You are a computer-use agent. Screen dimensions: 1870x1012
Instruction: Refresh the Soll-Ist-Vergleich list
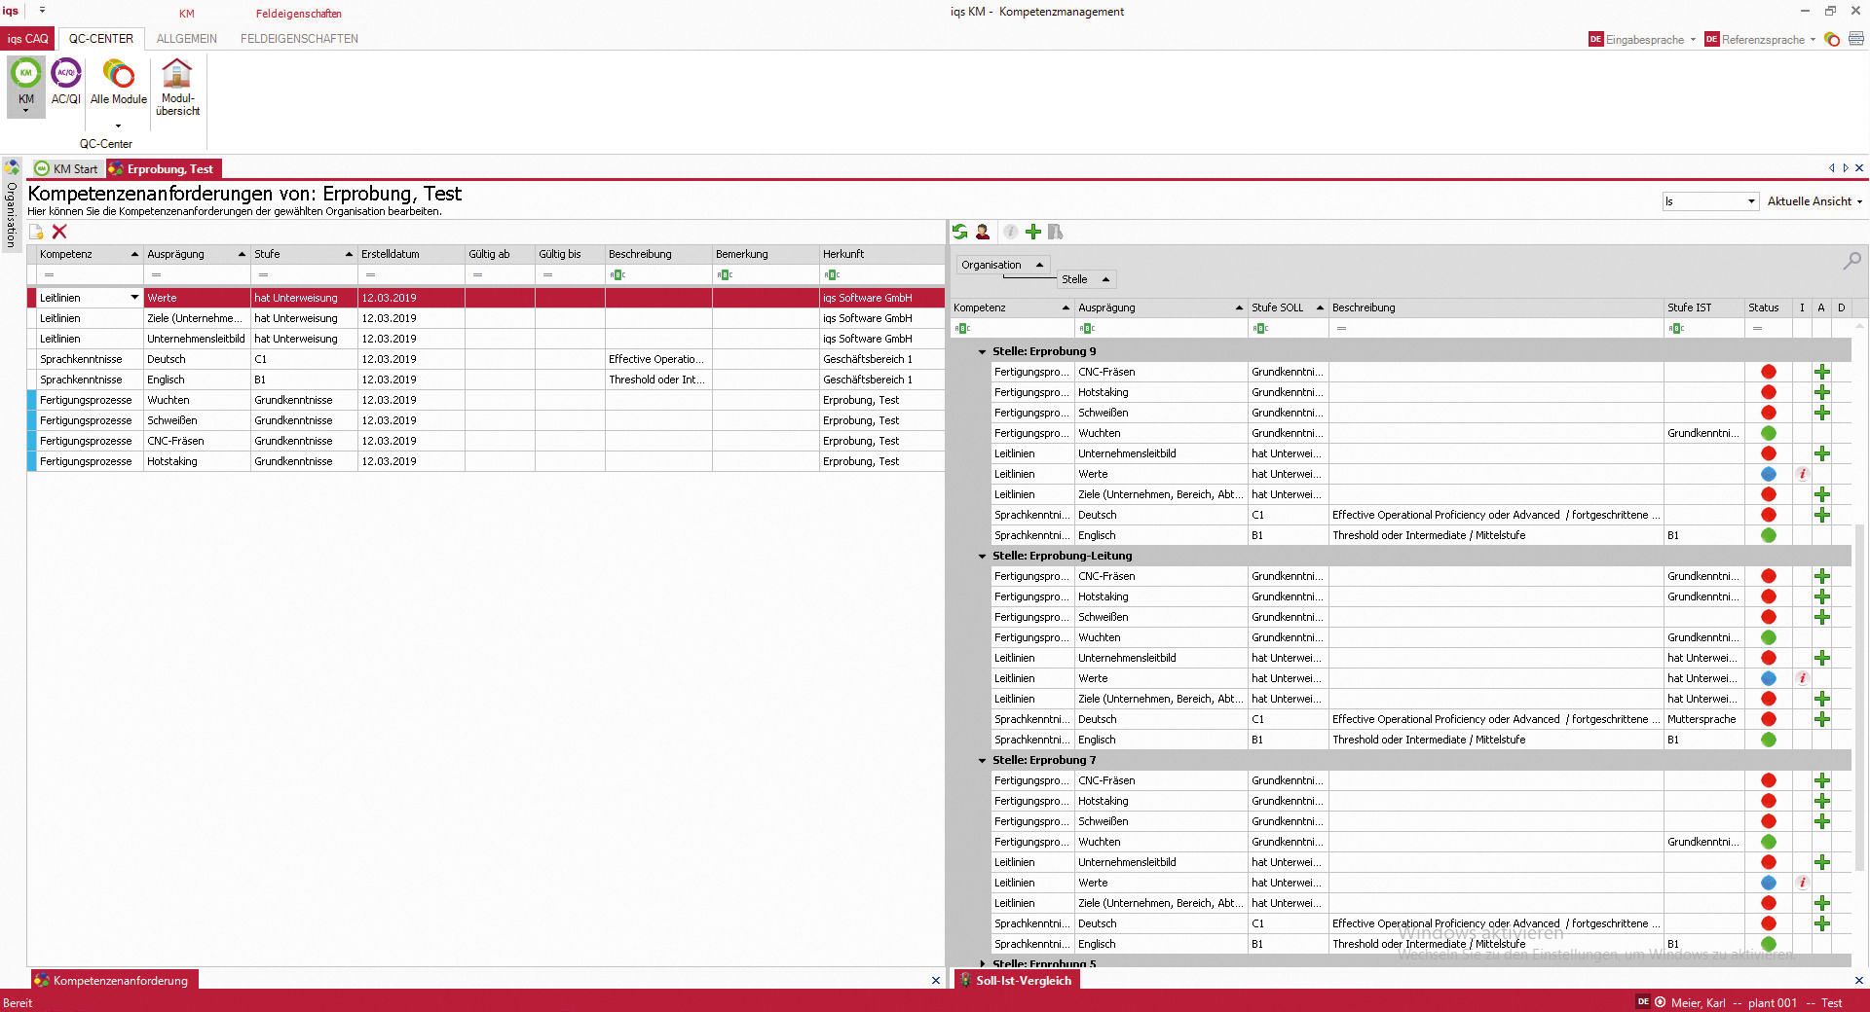[x=959, y=232]
